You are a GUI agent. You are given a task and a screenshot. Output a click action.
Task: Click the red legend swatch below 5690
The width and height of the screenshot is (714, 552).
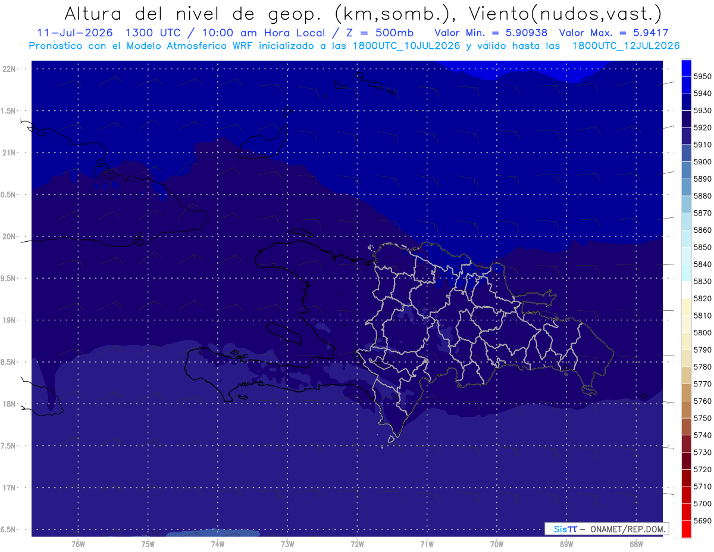pos(686,529)
